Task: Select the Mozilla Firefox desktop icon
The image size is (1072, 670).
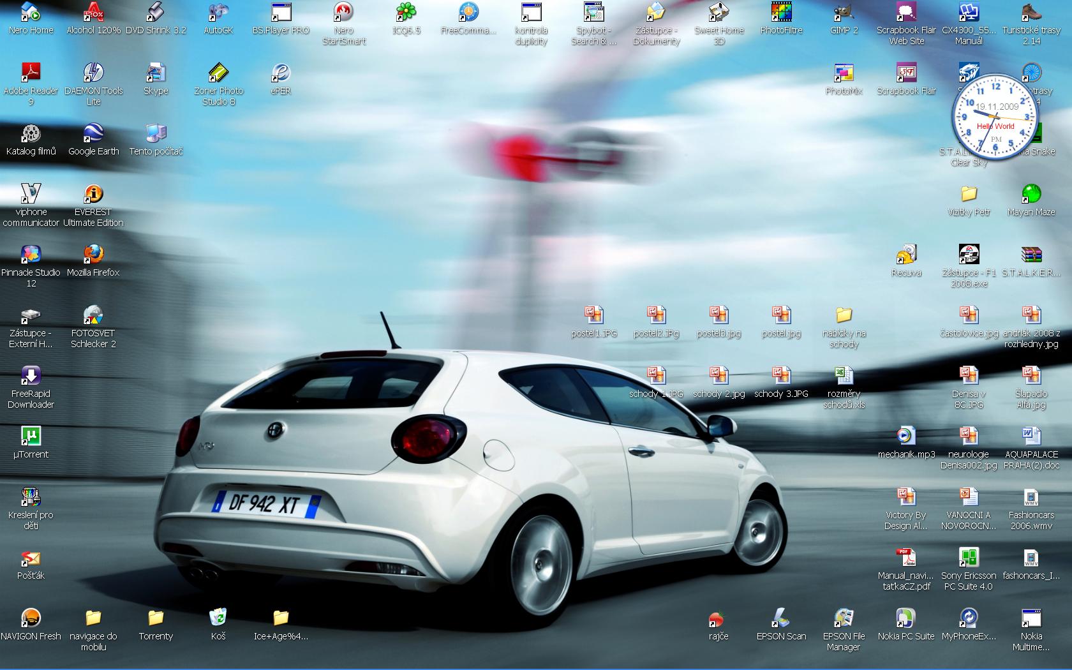Action: click(x=93, y=255)
